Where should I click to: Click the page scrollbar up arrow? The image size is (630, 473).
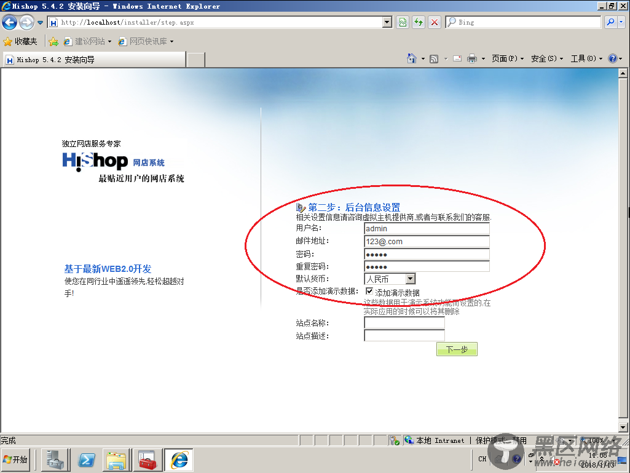tap(623, 73)
